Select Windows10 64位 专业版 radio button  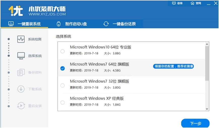coord(63,51)
